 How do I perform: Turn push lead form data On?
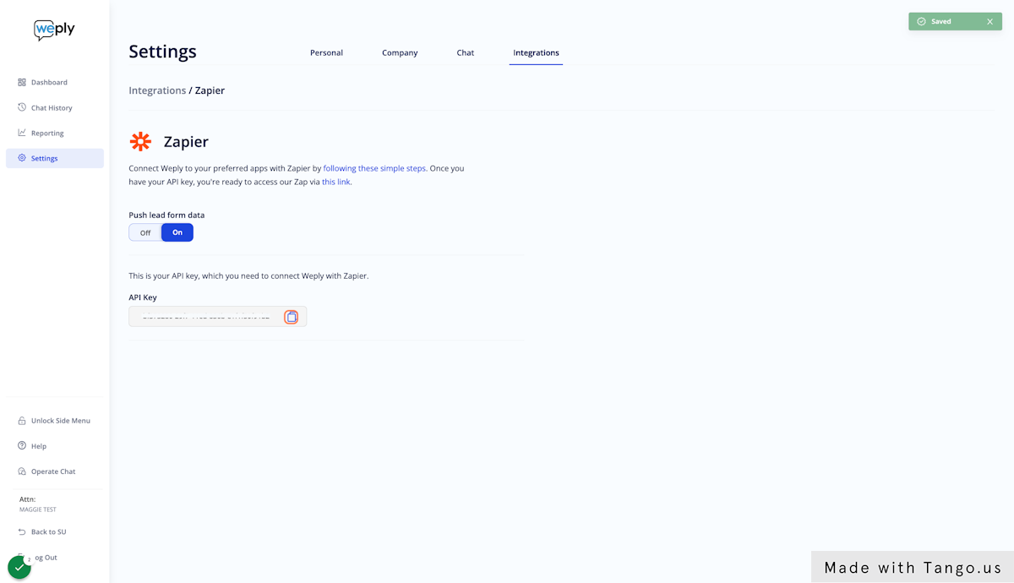coord(177,232)
